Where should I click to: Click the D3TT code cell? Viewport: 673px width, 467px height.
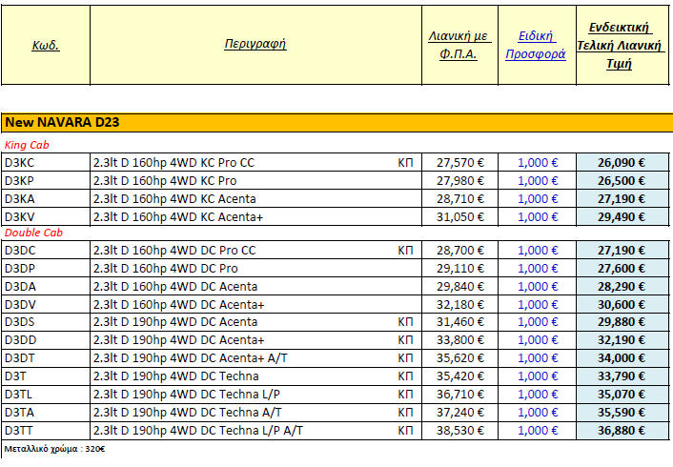click(19, 431)
